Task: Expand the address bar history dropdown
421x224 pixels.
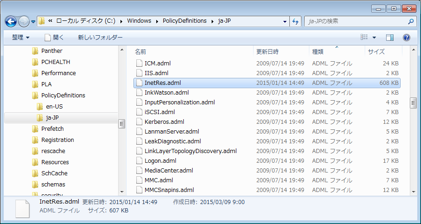Action: 285,21
